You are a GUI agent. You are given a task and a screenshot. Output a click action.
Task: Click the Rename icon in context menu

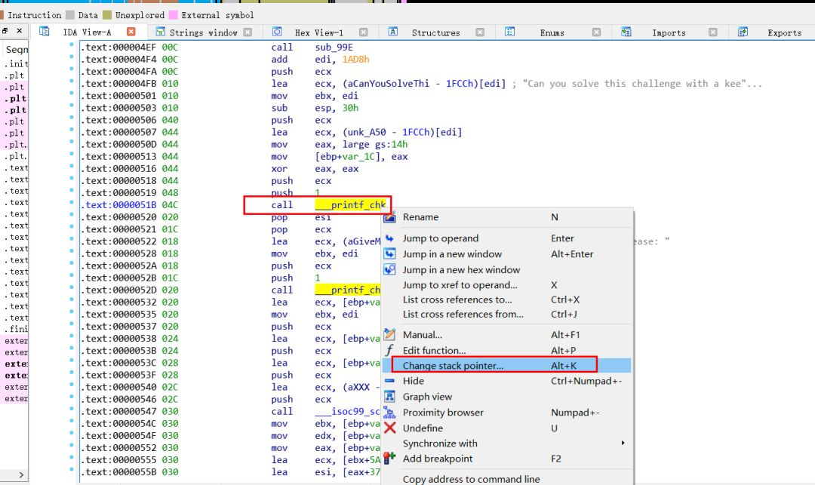[x=390, y=217]
